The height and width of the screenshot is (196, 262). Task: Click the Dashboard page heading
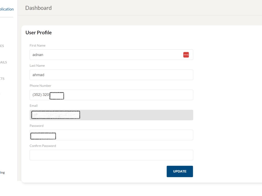coord(38,8)
